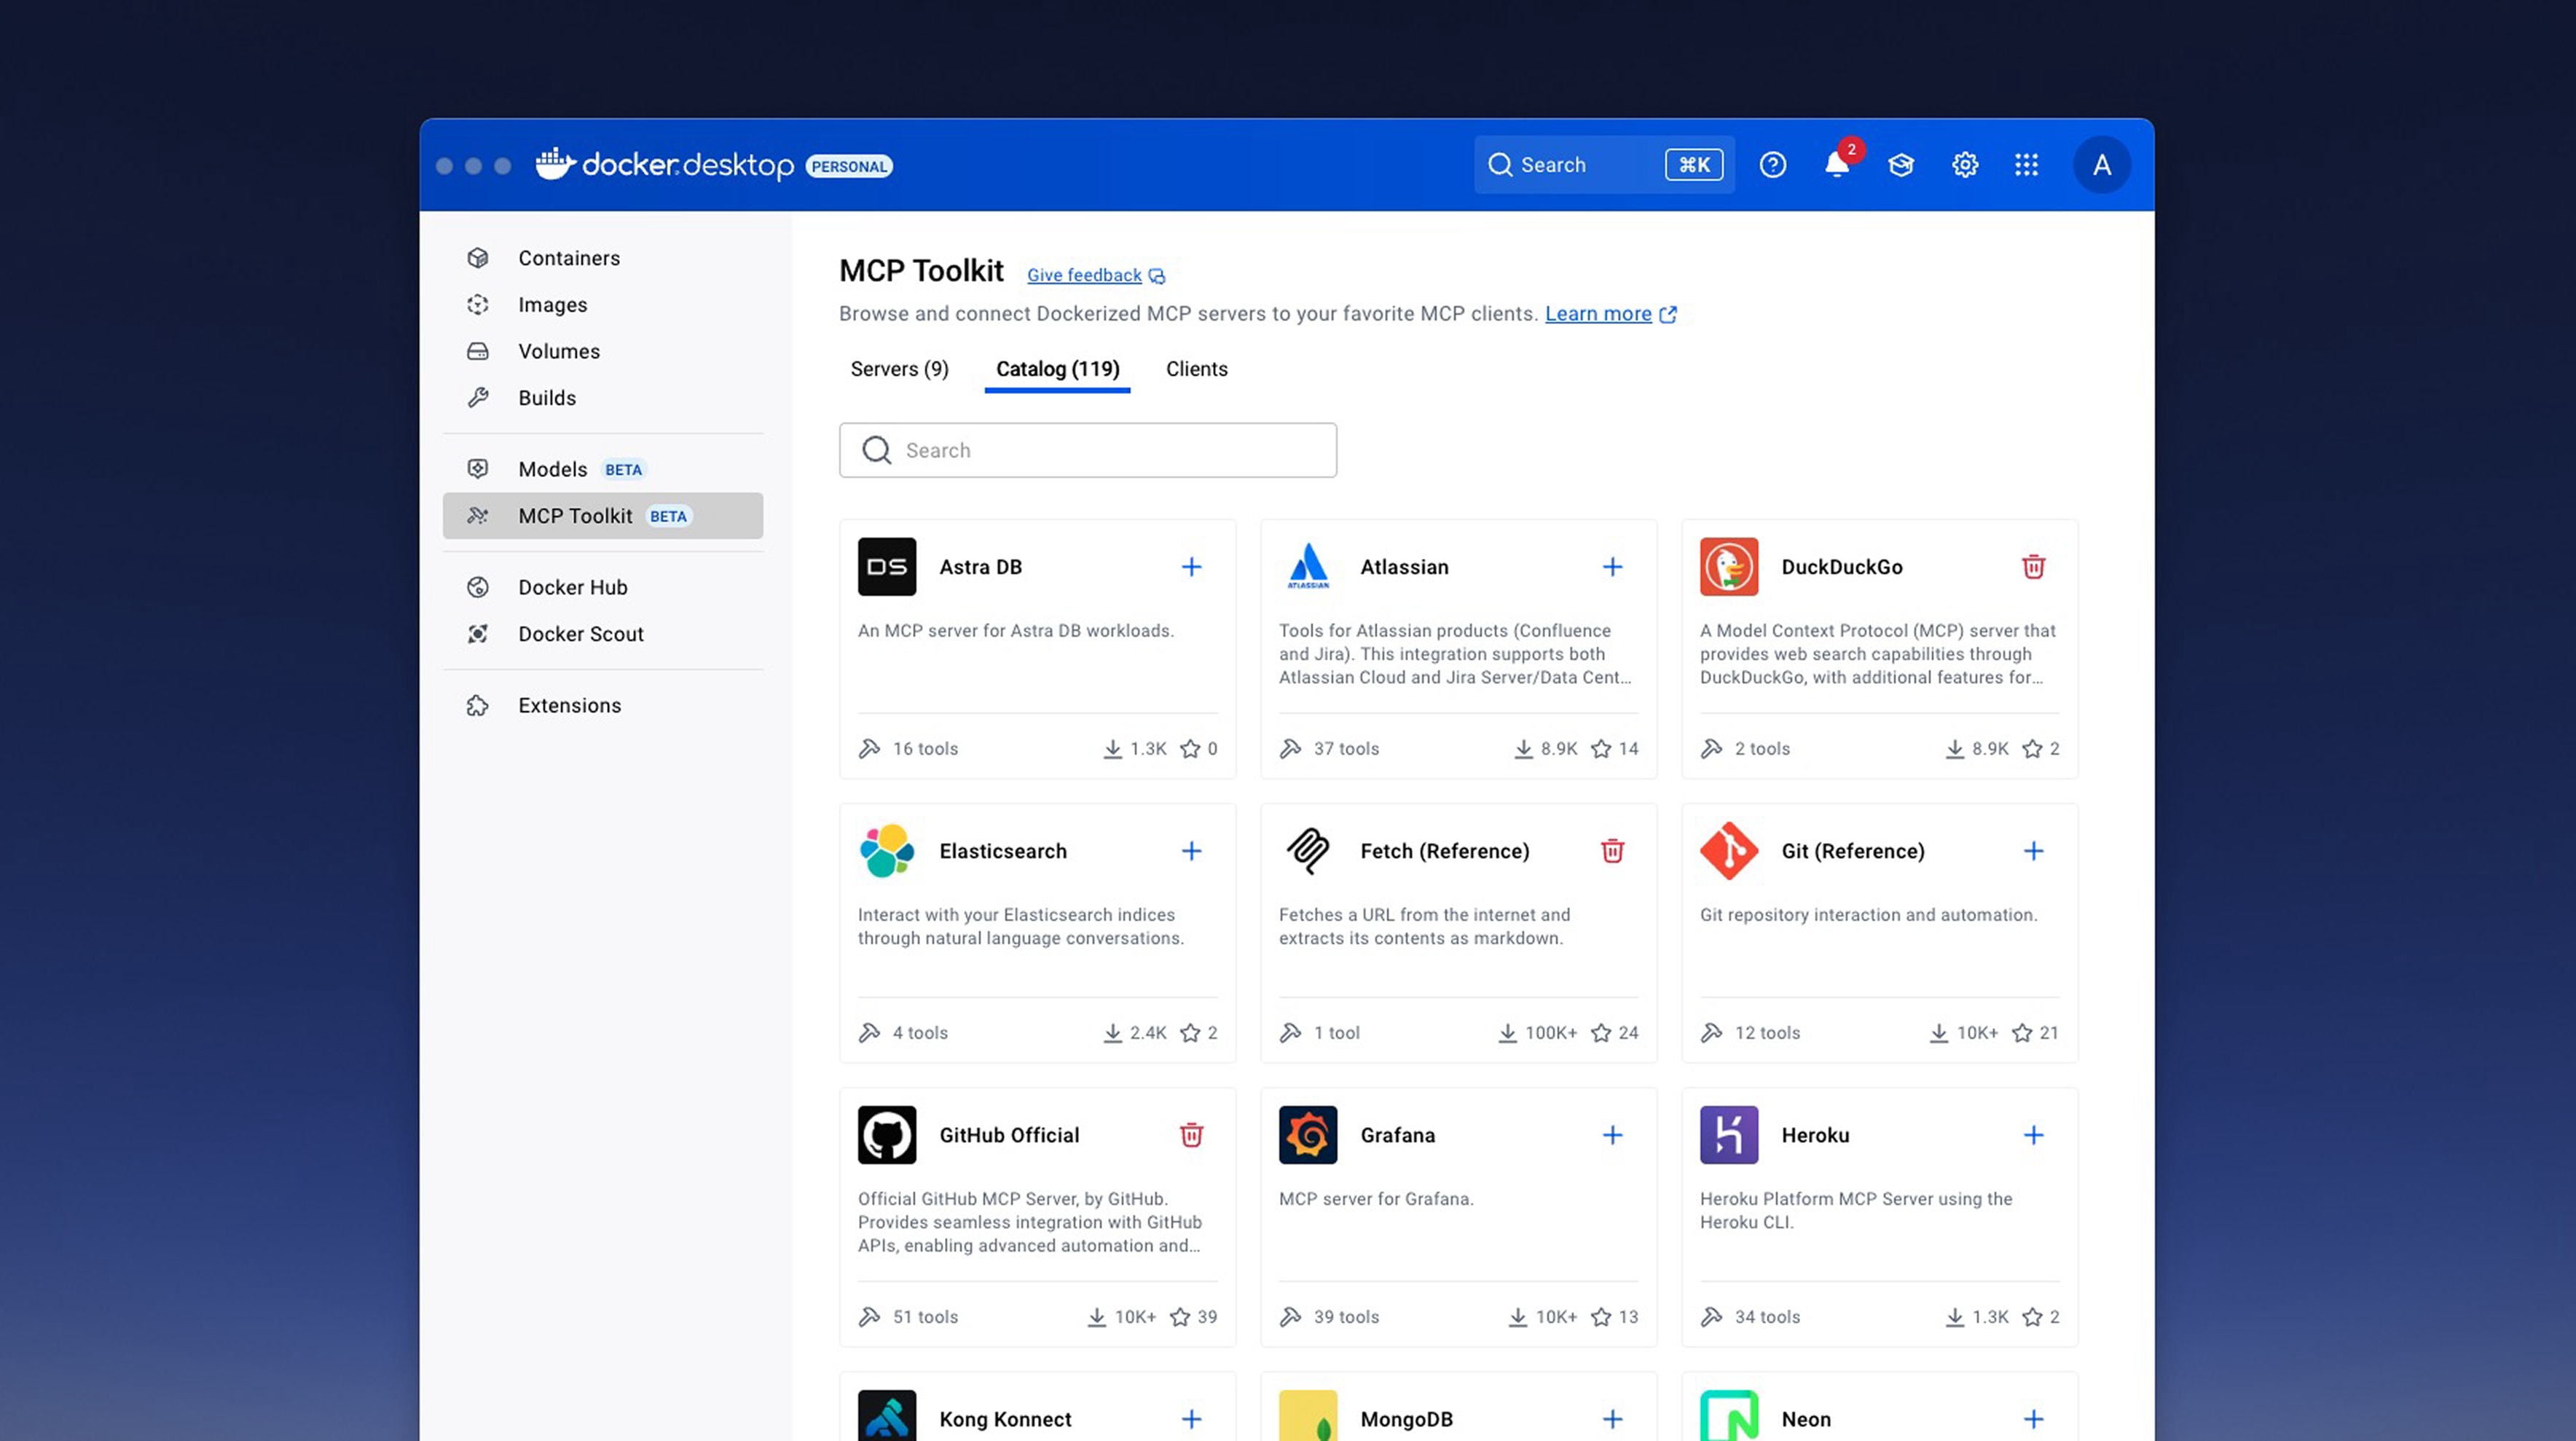Go to Docker Scout in sidebar

point(580,634)
